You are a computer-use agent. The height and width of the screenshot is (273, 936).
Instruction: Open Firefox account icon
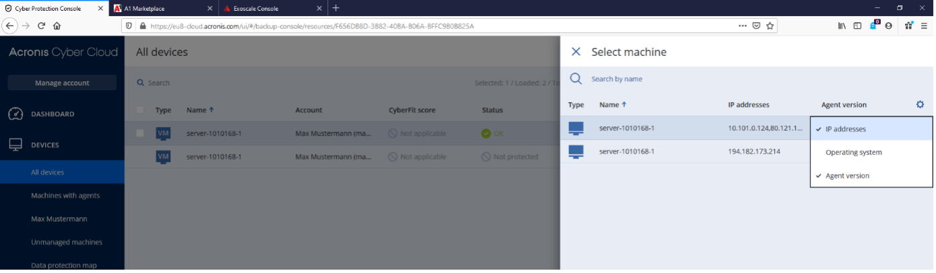888,26
